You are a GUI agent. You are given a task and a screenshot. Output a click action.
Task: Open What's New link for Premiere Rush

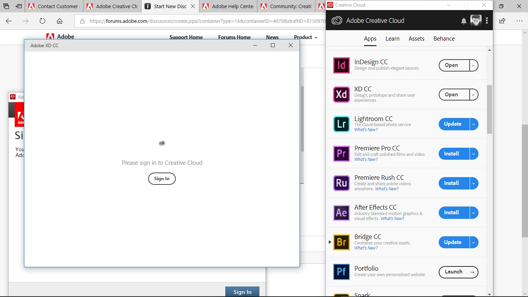click(x=387, y=189)
